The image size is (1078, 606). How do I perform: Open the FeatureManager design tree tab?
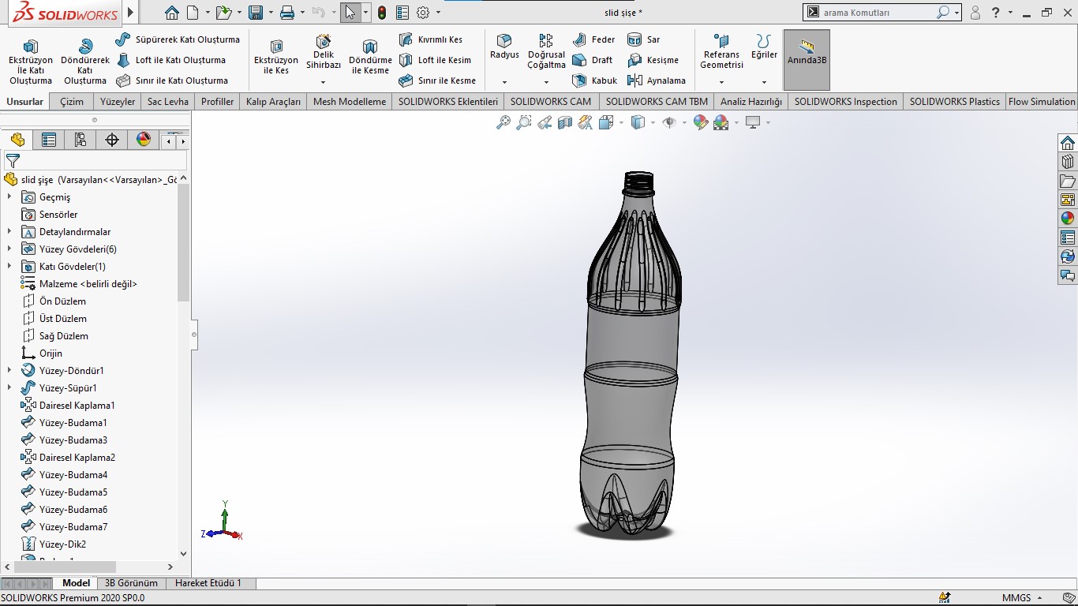(17, 140)
